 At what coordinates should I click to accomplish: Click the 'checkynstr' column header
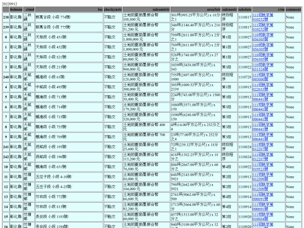[113, 10]
